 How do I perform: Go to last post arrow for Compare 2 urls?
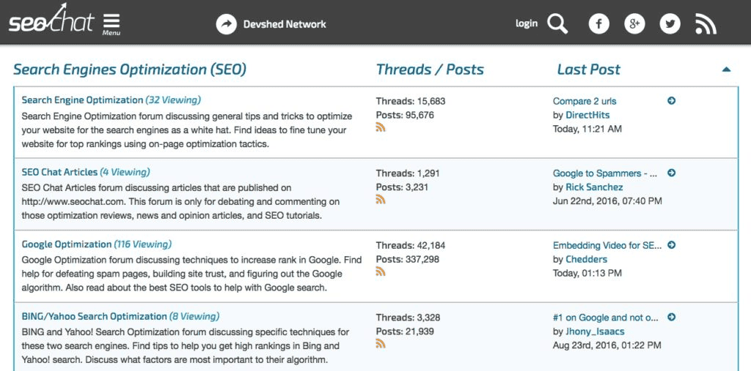671,101
